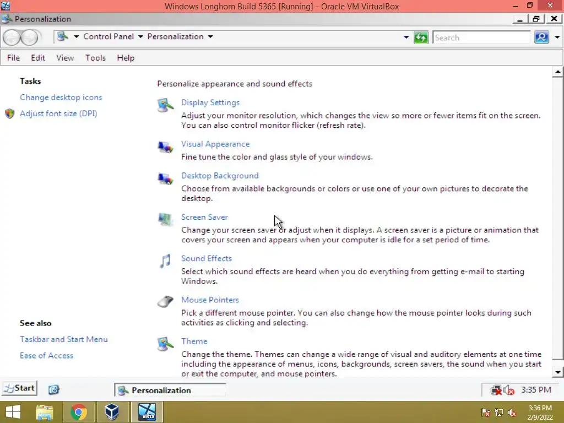Click the Mouse Pointers mouse icon

[165, 301]
